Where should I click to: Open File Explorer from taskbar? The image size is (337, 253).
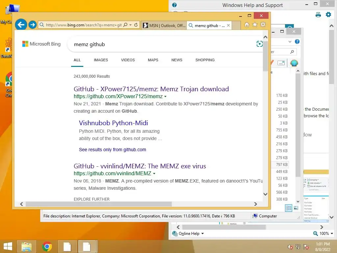(26, 246)
